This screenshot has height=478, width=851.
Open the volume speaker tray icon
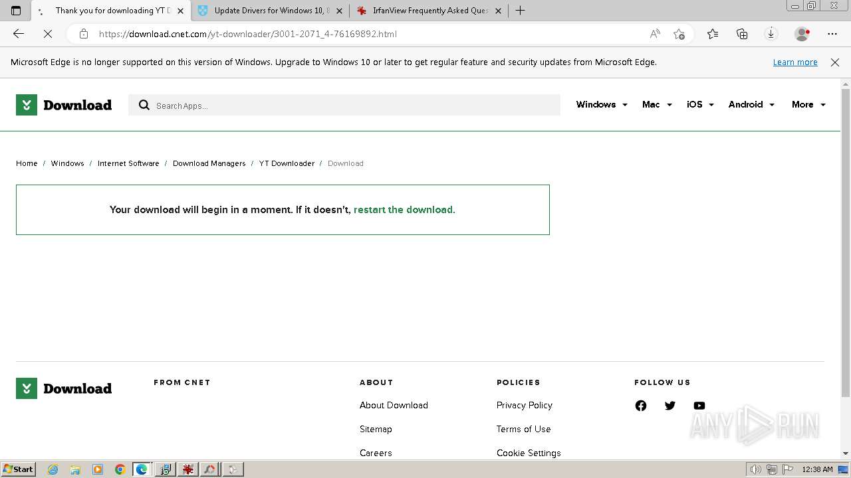click(x=755, y=469)
